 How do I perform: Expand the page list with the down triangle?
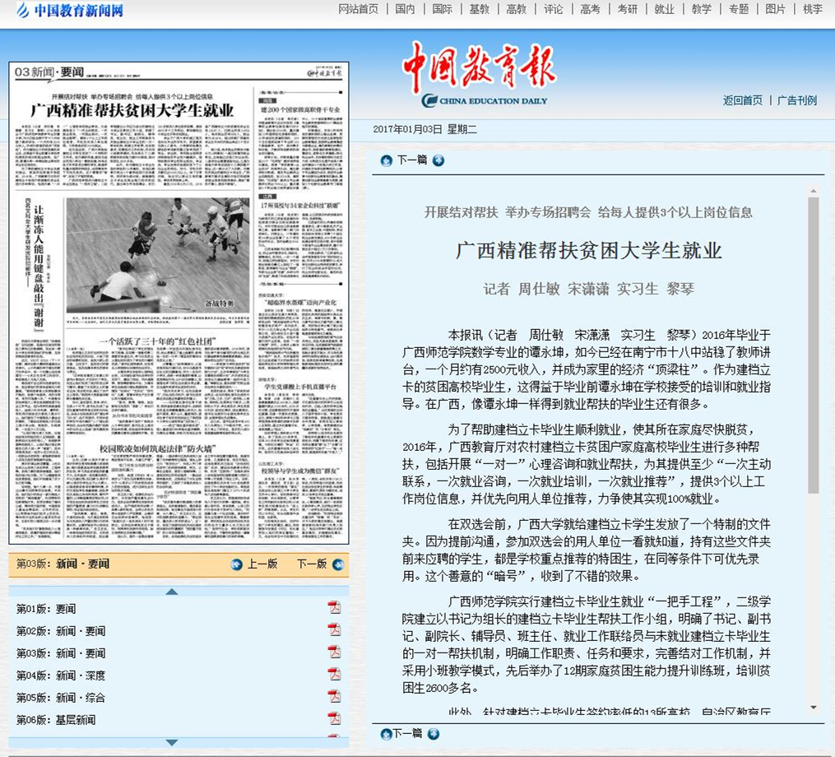pos(171,742)
